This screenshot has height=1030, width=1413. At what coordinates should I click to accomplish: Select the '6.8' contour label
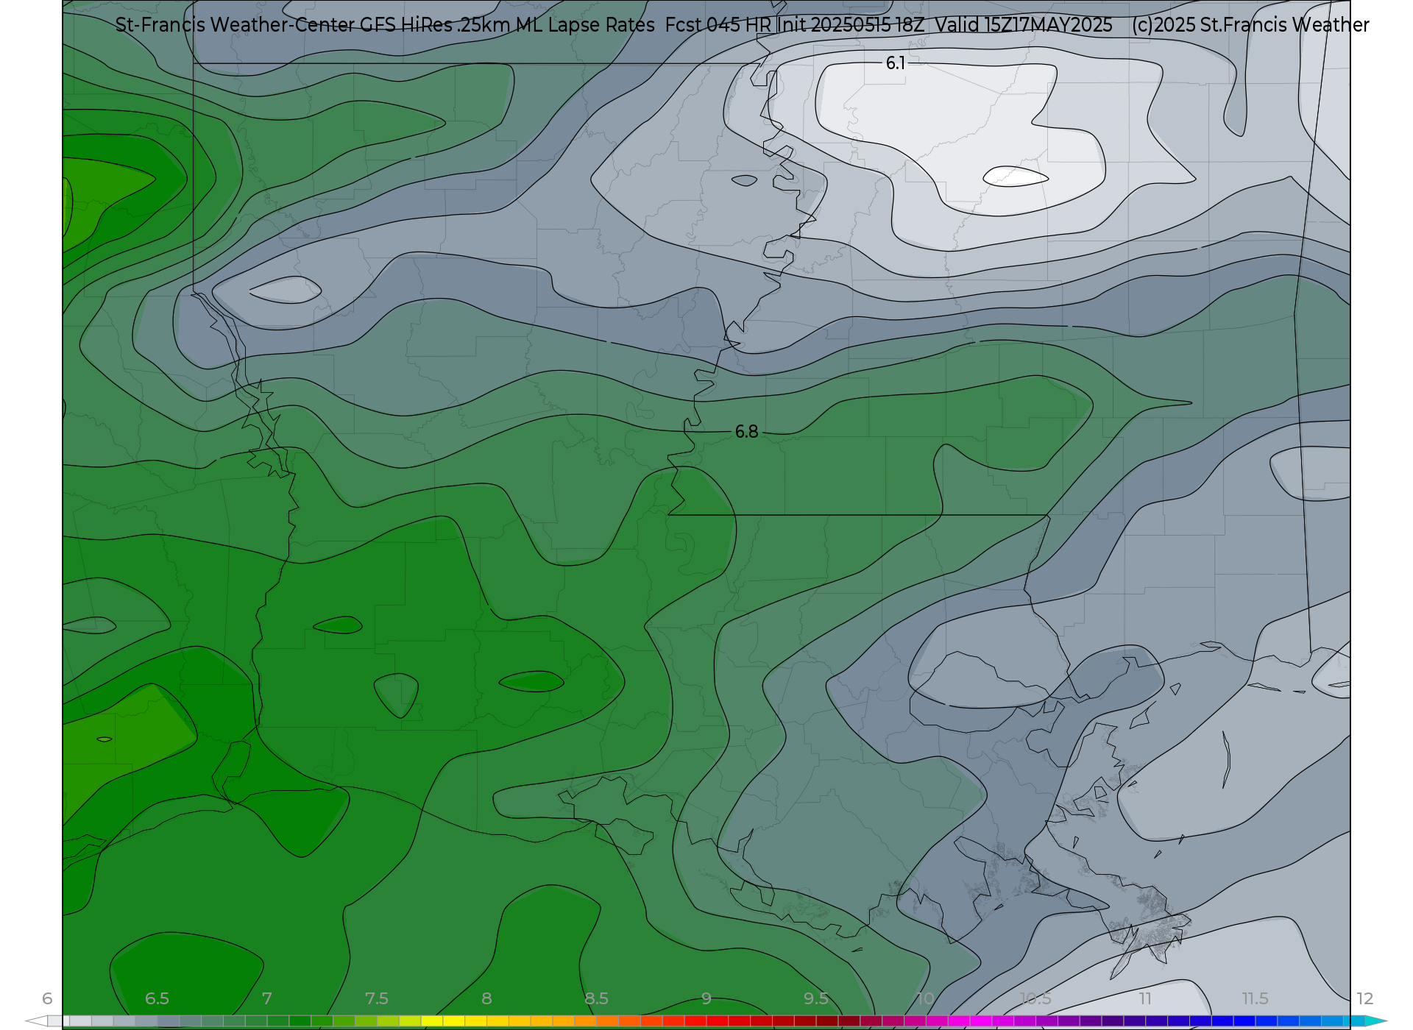point(746,432)
